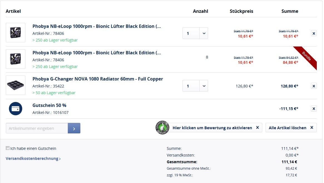The height and width of the screenshot is (183, 324).
Task: Remove first Phobya NB-eLoop fan from cart
Action: [314, 33]
